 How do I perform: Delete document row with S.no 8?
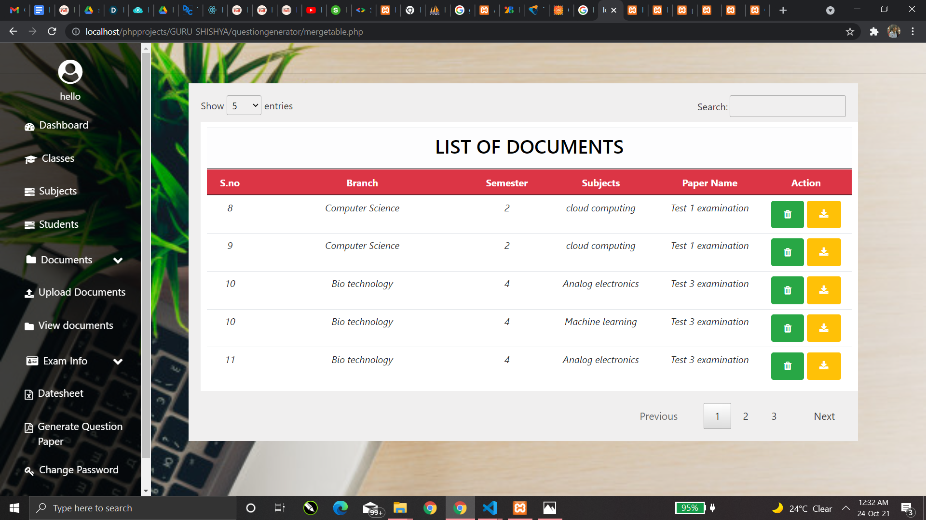pyautogui.click(x=787, y=214)
